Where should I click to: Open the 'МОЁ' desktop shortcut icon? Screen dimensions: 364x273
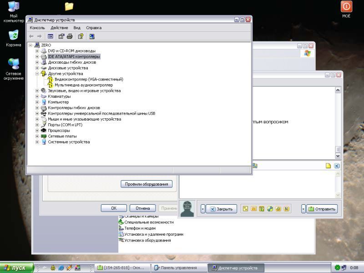point(346,7)
